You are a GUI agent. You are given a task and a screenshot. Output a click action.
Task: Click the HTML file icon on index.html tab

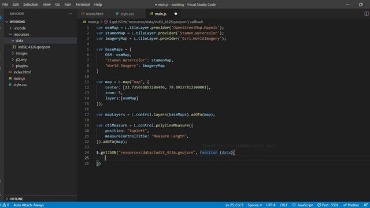[x=83, y=14]
